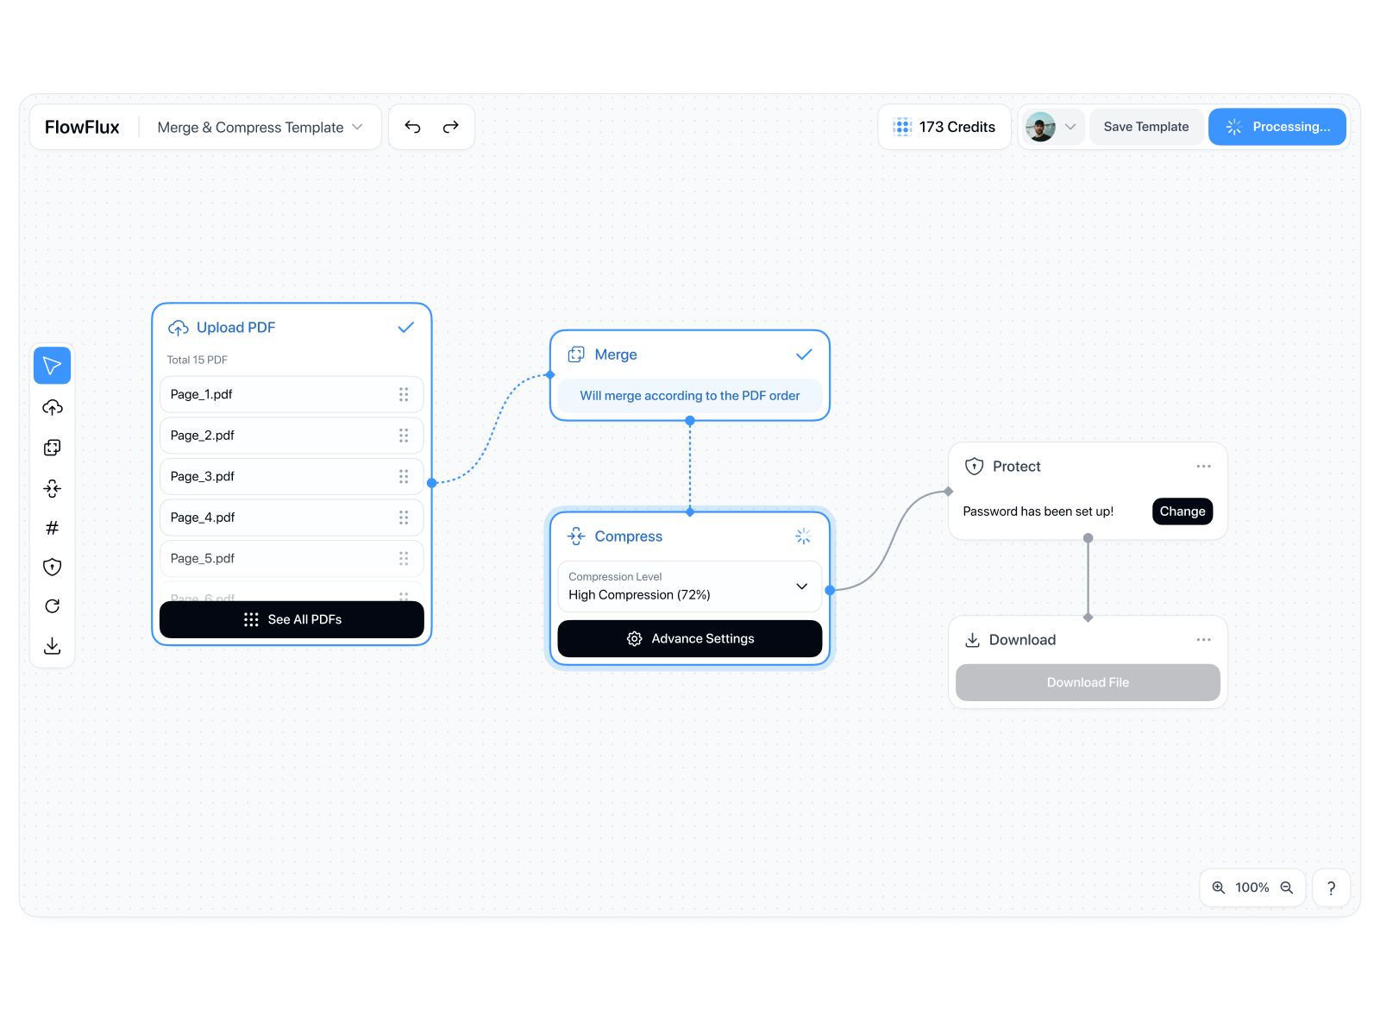Select the Page_5.pdf row
The width and height of the screenshot is (1380, 1035).
(292, 558)
